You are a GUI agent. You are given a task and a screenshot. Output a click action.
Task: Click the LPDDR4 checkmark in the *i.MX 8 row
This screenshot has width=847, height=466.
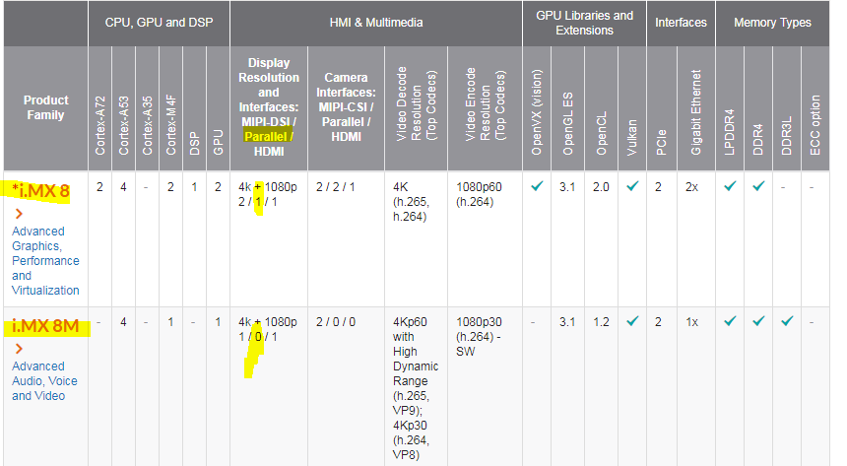click(x=730, y=186)
